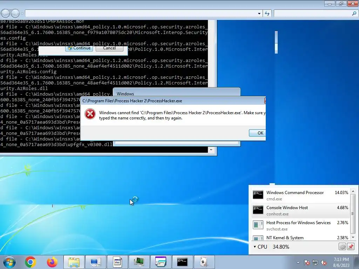359x269 pixels.
Task: Launch Firefox from the taskbar
Action: 52,262
